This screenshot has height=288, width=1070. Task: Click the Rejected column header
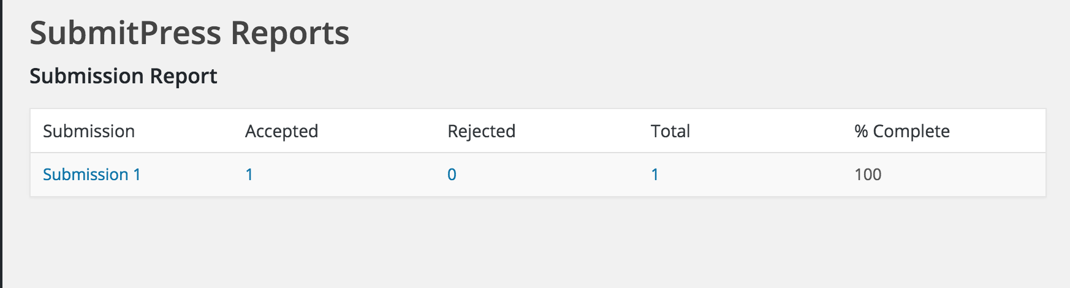(x=481, y=131)
